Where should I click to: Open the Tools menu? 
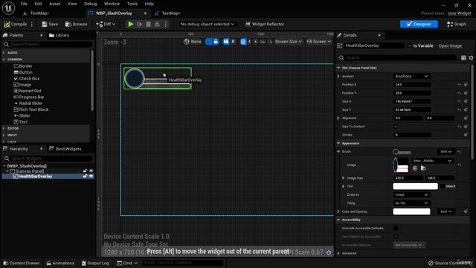(132, 4)
